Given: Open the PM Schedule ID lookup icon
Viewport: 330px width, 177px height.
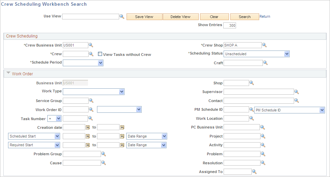Looking at the screenshot, I should coord(251,109).
